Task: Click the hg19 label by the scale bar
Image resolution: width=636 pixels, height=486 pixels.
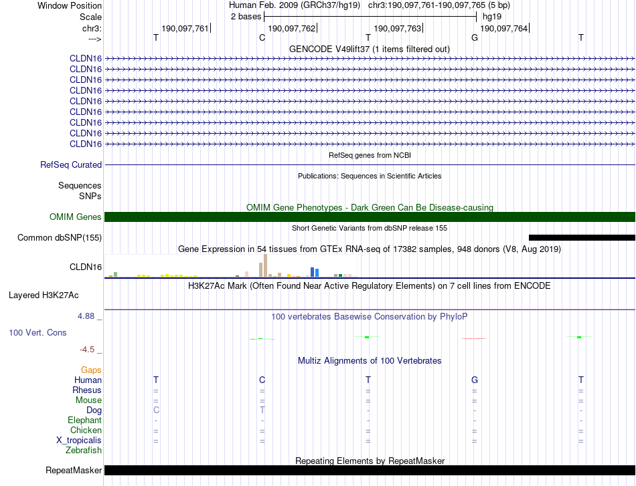Action: click(492, 17)
